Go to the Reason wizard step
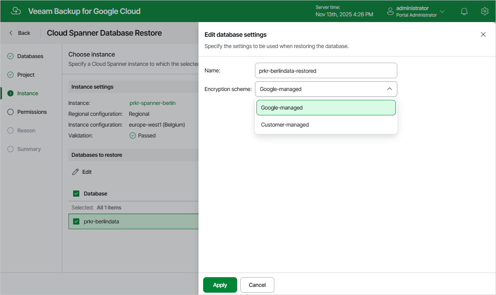Image resolution: width=496 pixels, height=295 pixels. (x=26, y=130)
